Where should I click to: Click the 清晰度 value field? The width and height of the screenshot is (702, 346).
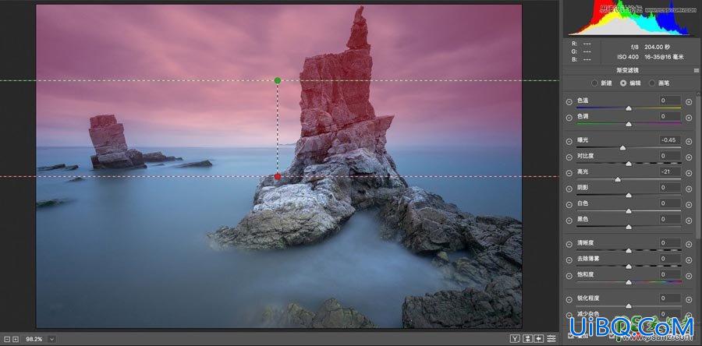[x=670, y=242]
